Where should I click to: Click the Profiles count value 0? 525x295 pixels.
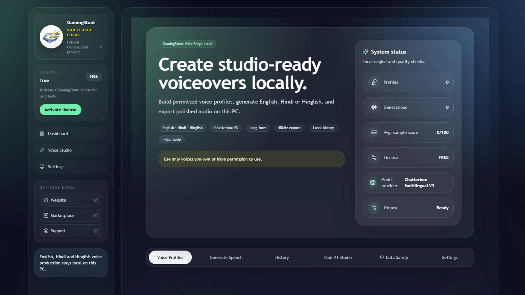tap(447, 82)
